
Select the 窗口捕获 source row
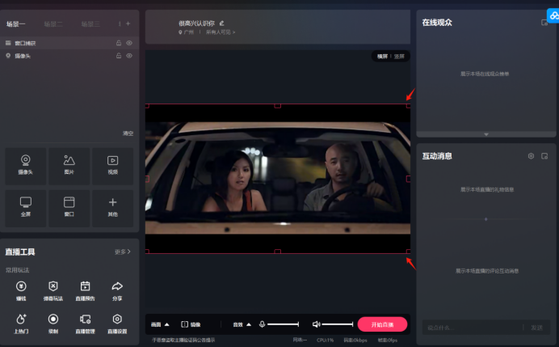tap(69, 43)
